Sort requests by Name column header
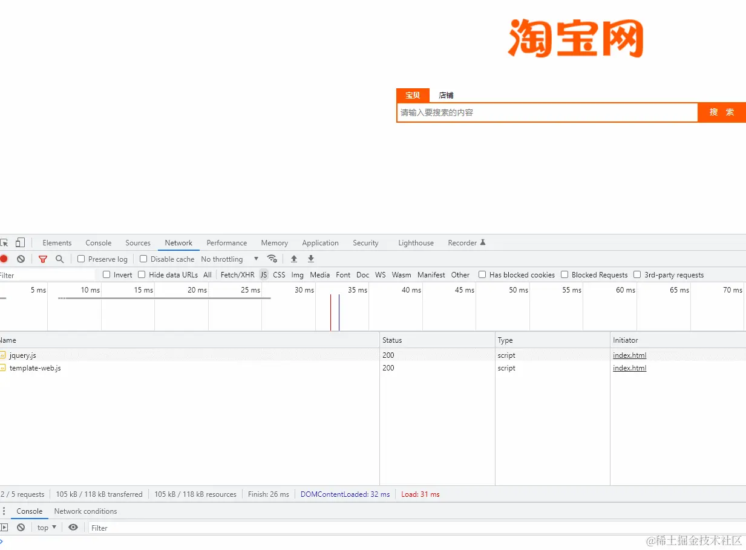746x550 pixels. point(189,340)
